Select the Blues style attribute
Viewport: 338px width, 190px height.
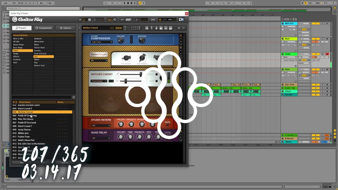pos(44,45)
